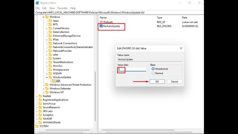Click the tree pane horizontal scrollbar
238x134 pixels.
pyautogui.click(x=68, y=130)
